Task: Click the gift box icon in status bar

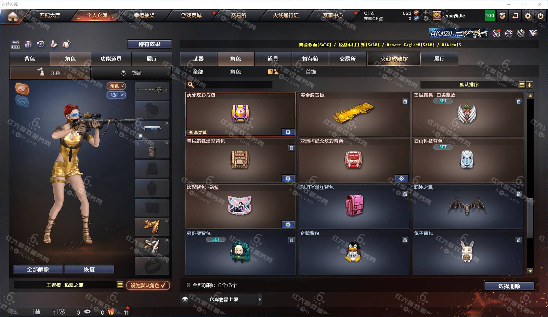Action: pos(111,312)
